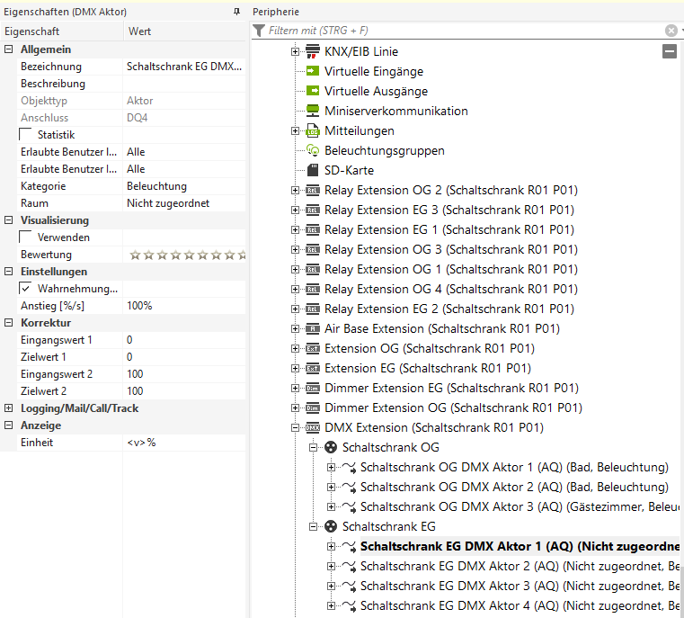Image resolution: width=684 pixels, height=618 pixels.
Task: Click the Eigenschaft column header
Action: tap(61, 31)
